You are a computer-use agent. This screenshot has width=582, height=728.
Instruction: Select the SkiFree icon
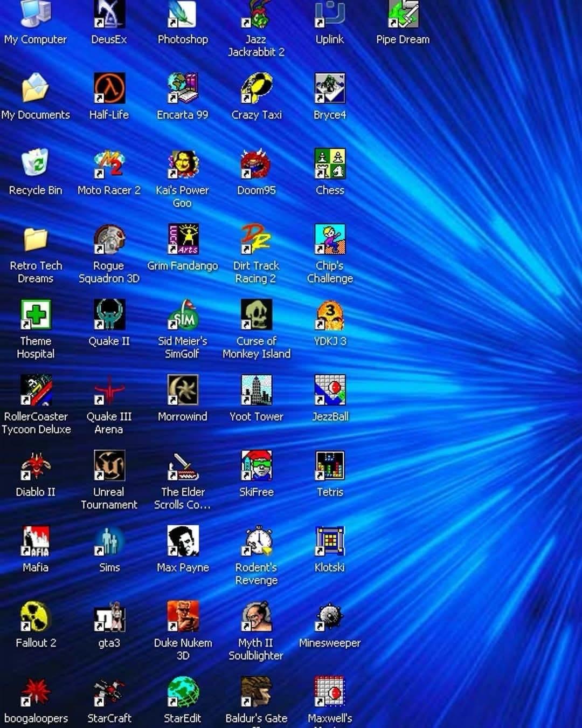[257, 465]
